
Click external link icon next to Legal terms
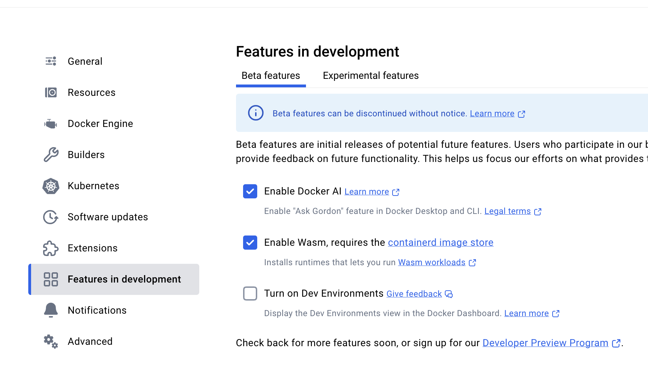coord(538,211)
